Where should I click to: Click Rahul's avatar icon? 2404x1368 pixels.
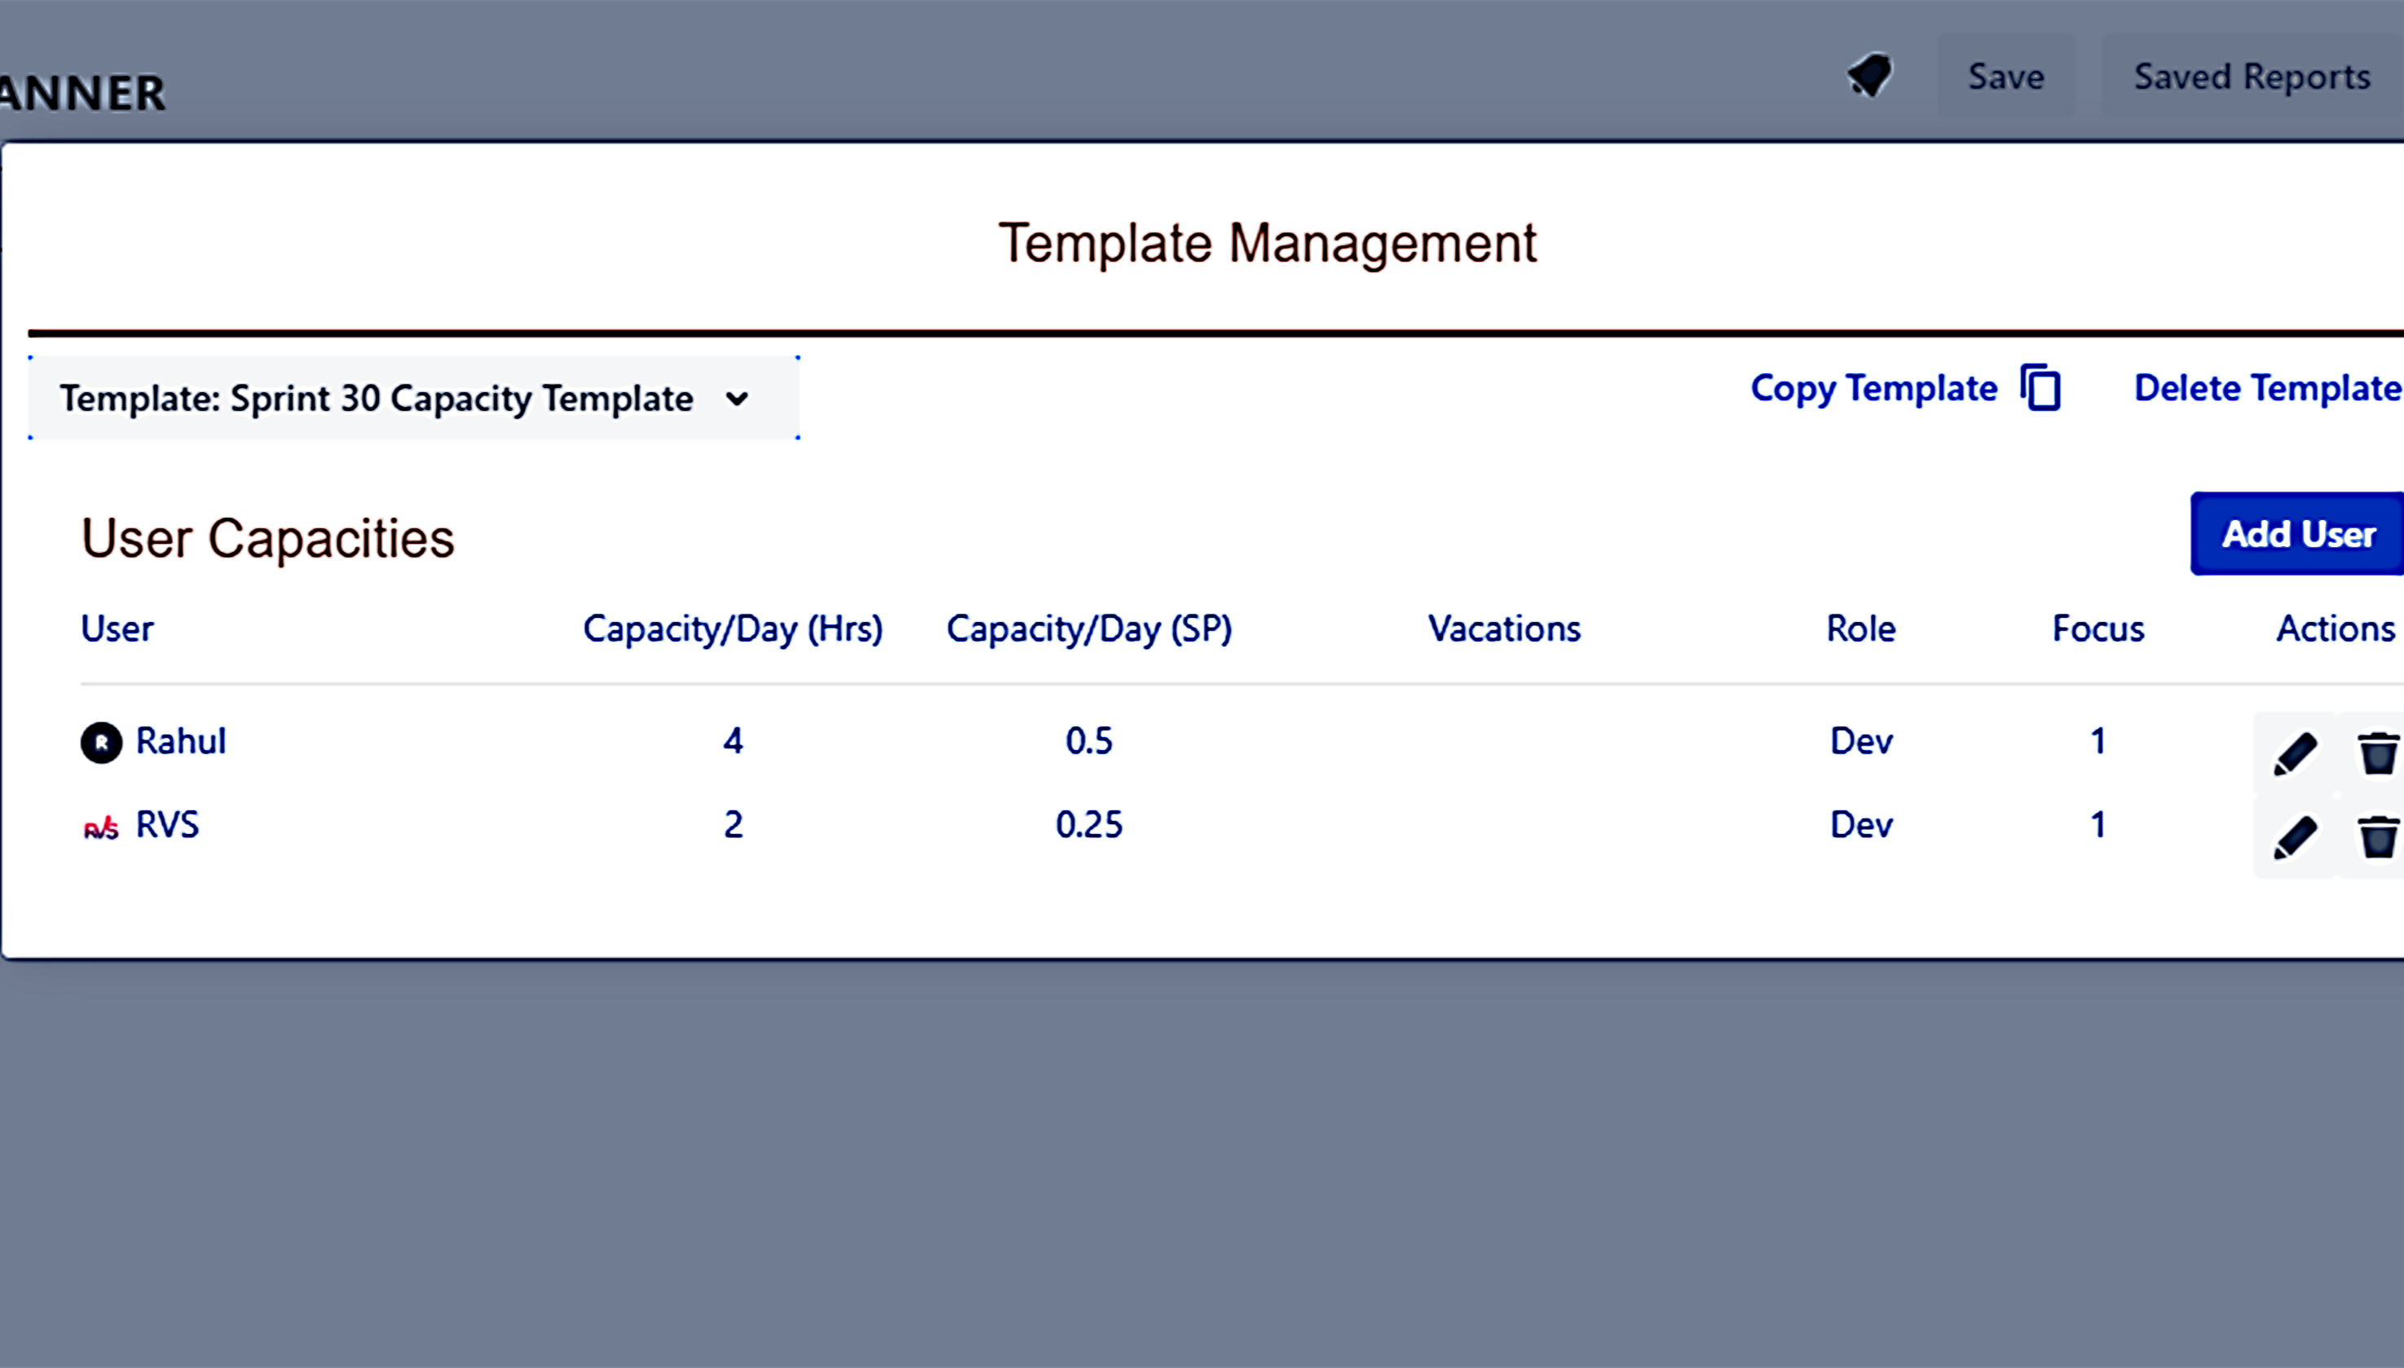[100, 742]
